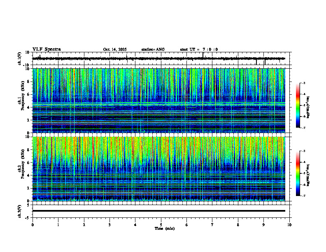This screenshot has width=326, height=252.
Task: Click the "-6" label on upper colorbar
Action: [304, 117]
